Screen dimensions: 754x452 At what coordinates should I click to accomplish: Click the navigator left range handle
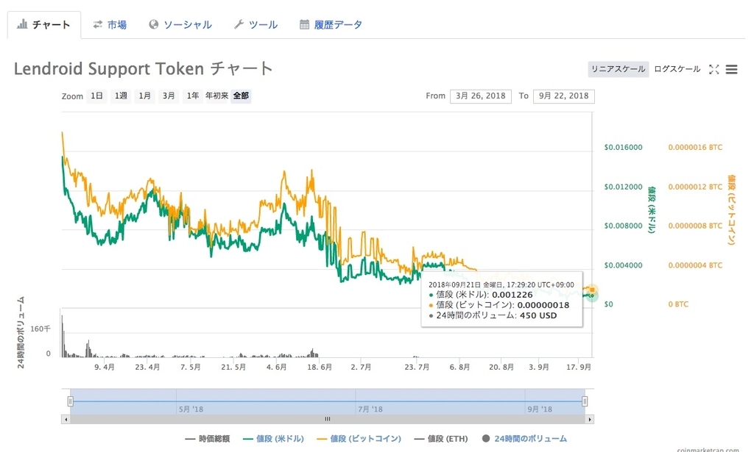pyautogui.click(x=70, y=401)
